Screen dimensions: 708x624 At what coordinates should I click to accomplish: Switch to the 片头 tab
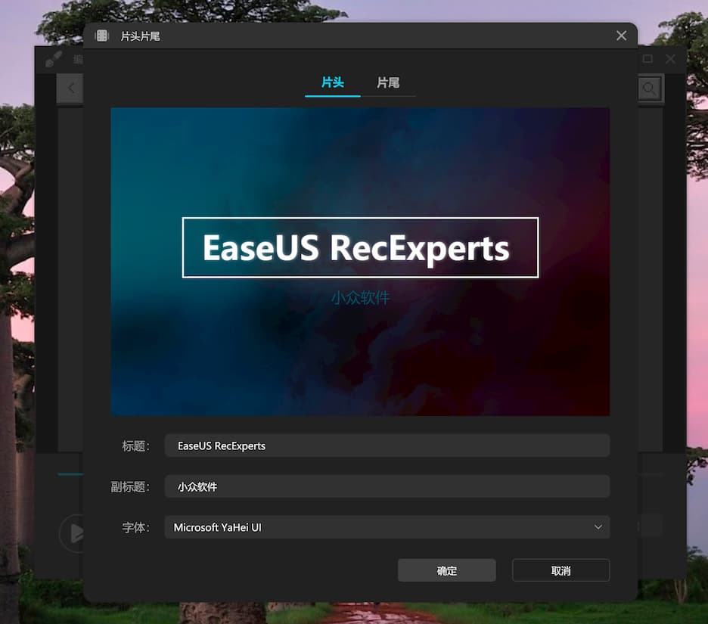(x=333, y=82)
